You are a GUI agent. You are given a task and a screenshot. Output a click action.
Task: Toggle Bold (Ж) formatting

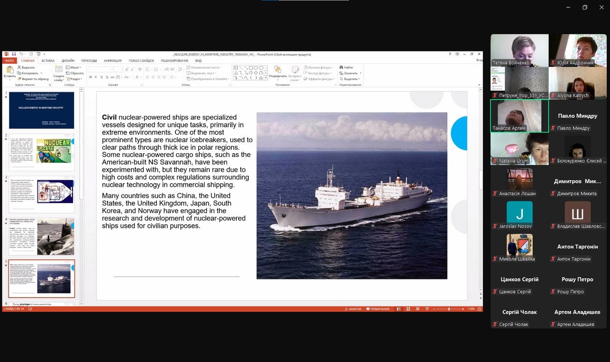pyautogui.click(x=90, y=77)
